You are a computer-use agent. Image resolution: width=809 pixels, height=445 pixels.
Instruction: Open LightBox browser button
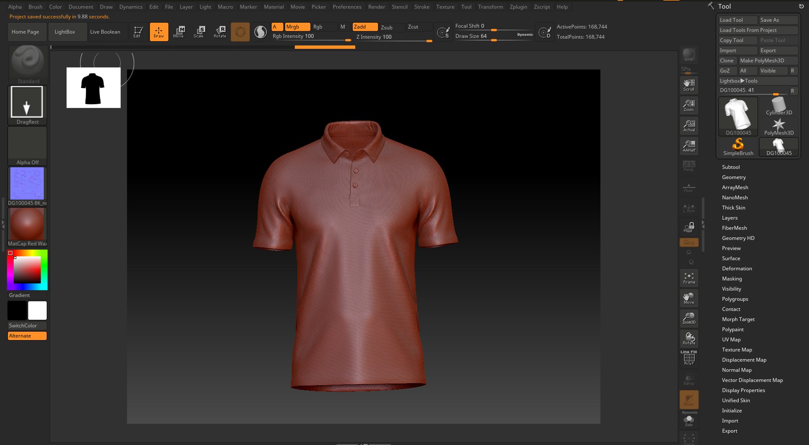(x=67, y=32)
